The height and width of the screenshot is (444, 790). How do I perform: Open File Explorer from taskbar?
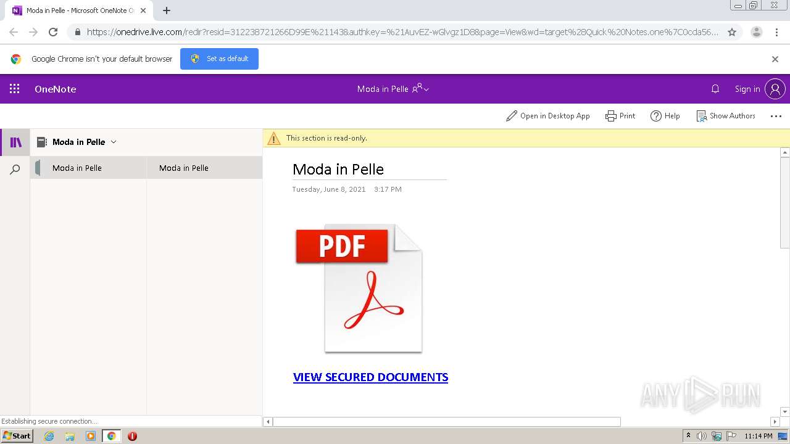[70, 436]
